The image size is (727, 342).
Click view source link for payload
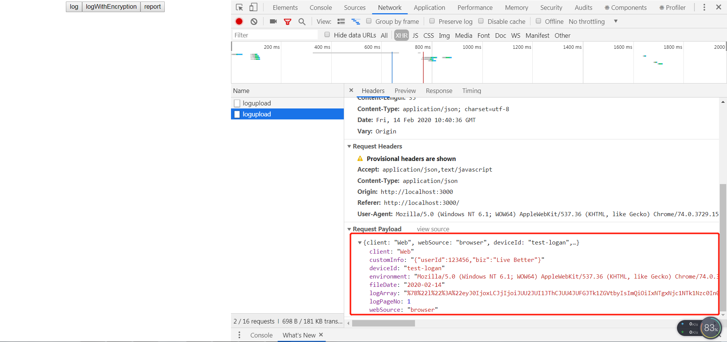433,229
